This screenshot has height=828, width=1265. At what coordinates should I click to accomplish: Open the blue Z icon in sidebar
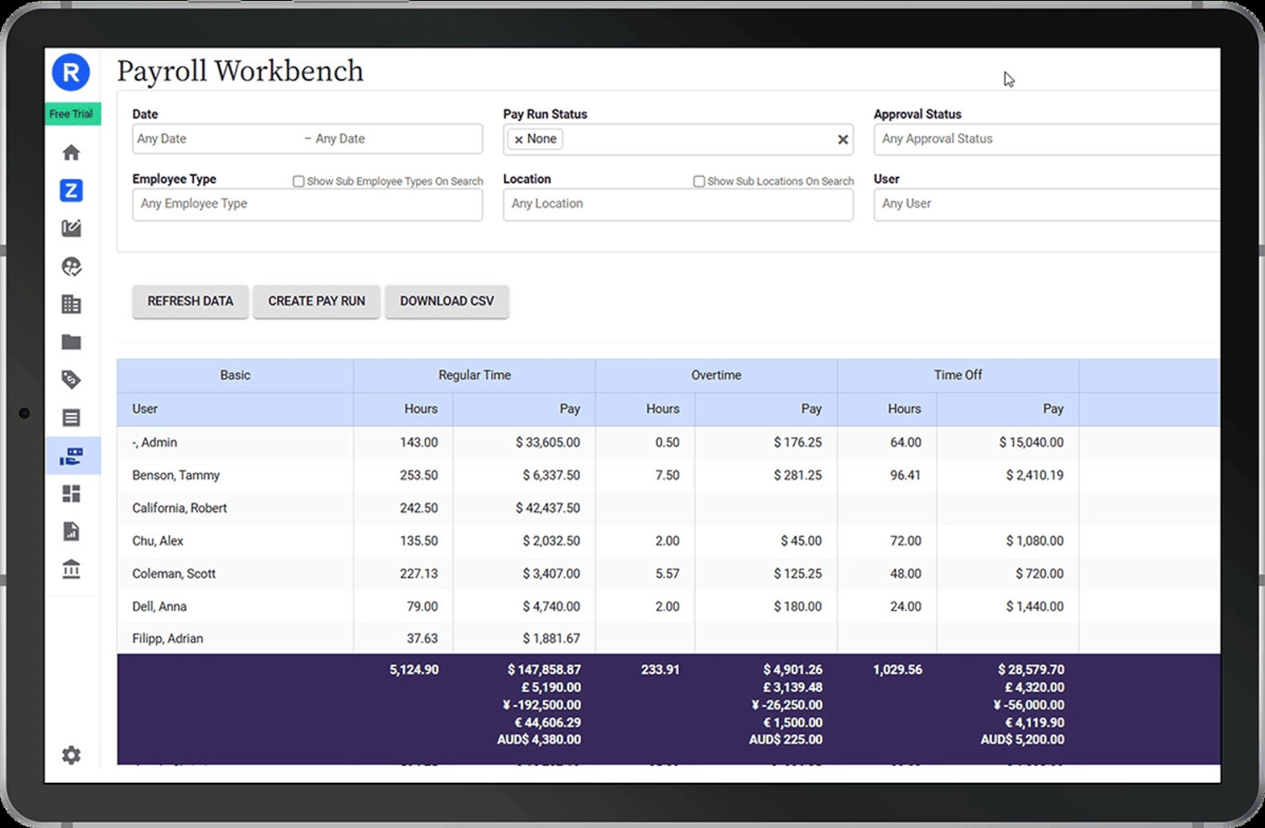pos(71,190)
